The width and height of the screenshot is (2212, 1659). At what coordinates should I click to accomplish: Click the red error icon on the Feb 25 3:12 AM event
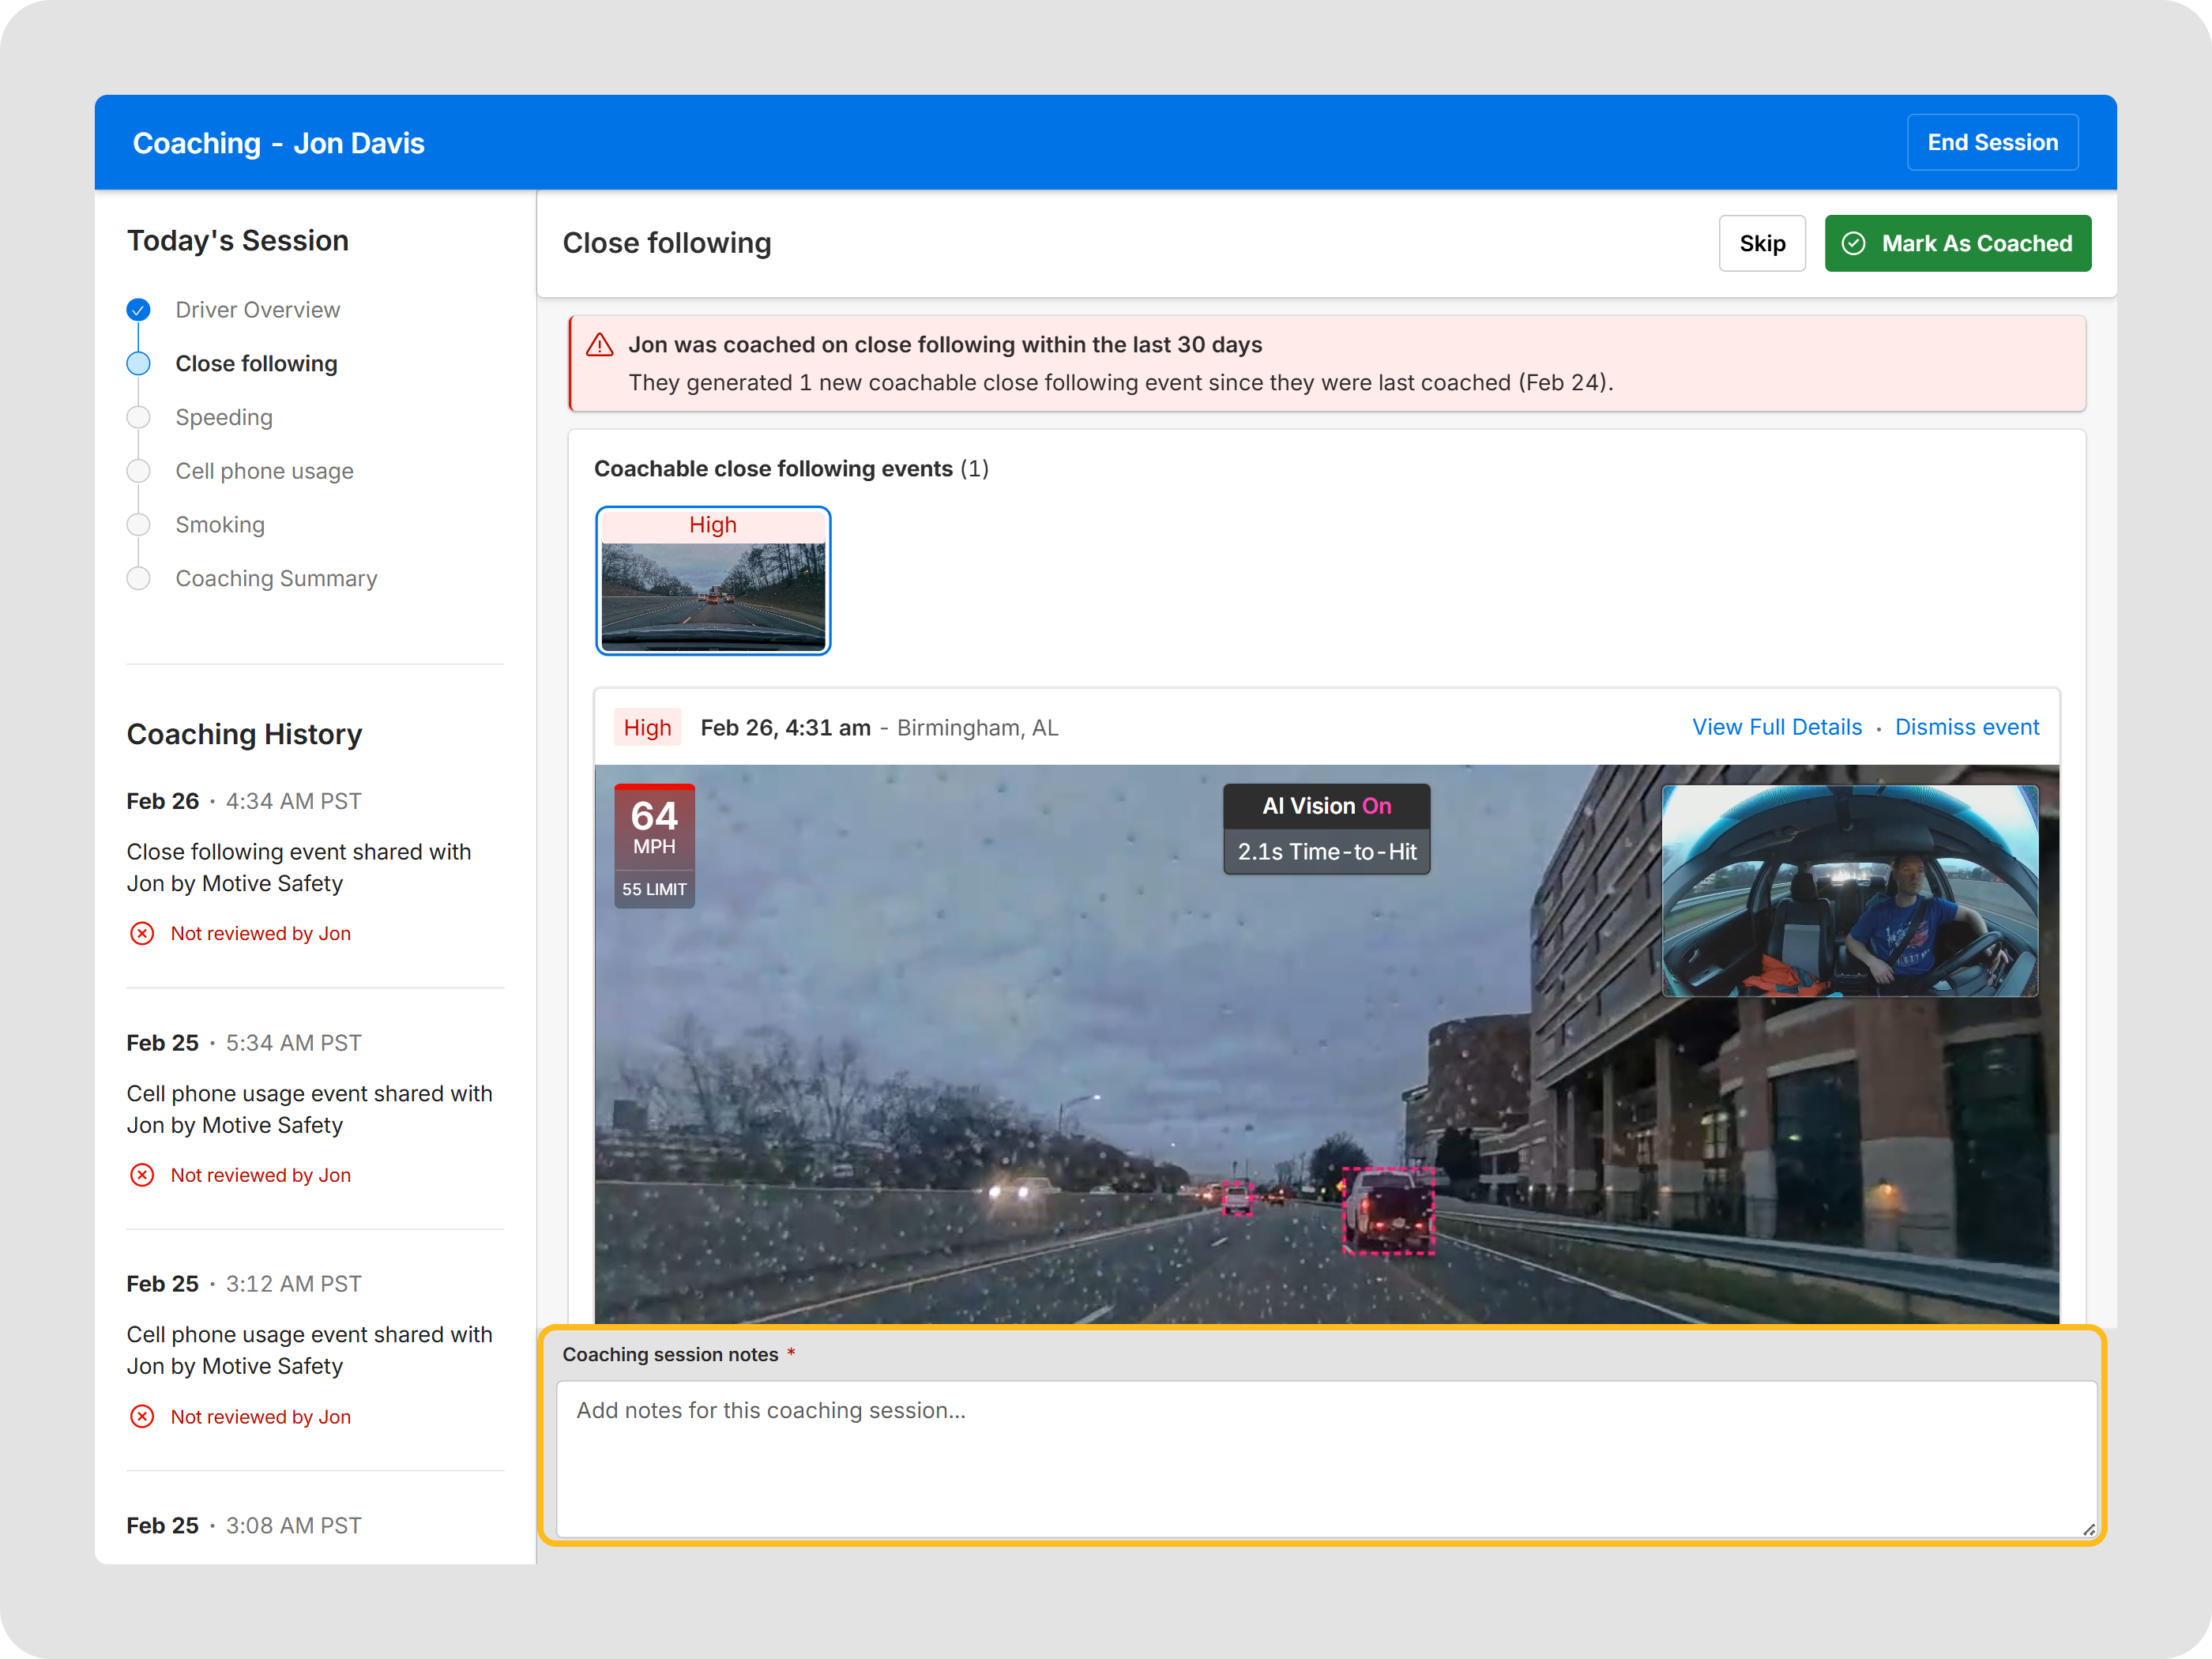pos(142,1416)
